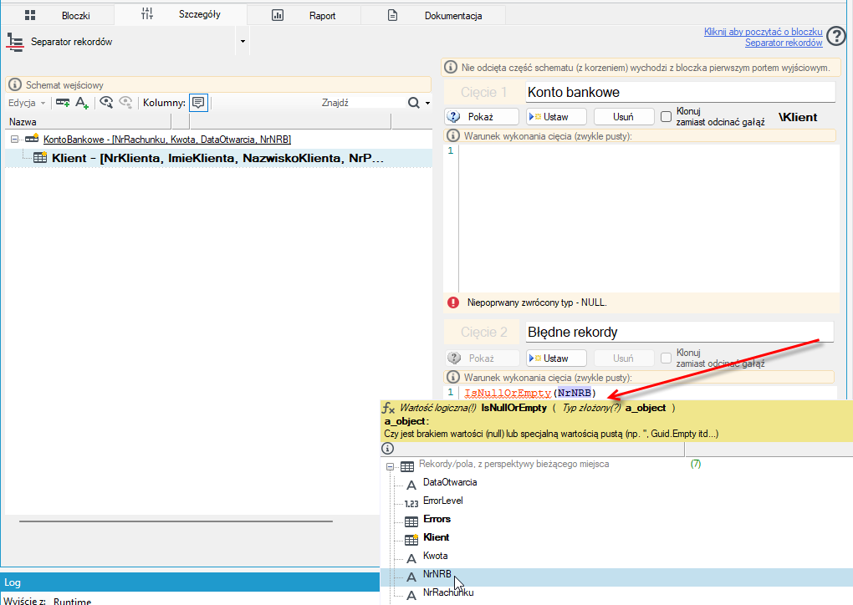The height and width of the screenshot is (605, 853).
Task: Open the search options arrow beside Znajdź magnifier
Action: coord(427,103)
